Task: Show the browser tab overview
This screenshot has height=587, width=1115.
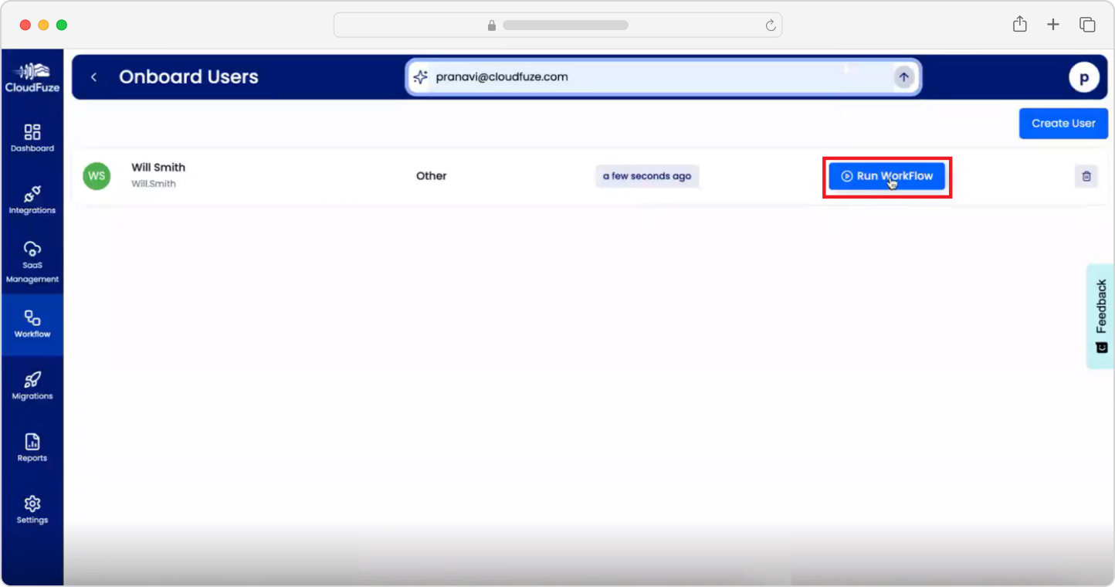Action: click(x=1087, y=25)
